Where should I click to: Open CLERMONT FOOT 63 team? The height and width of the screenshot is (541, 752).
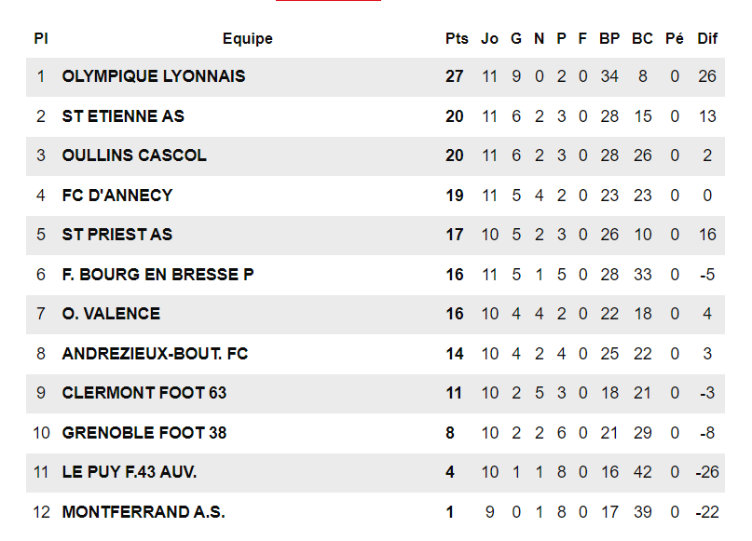[144, 393]
